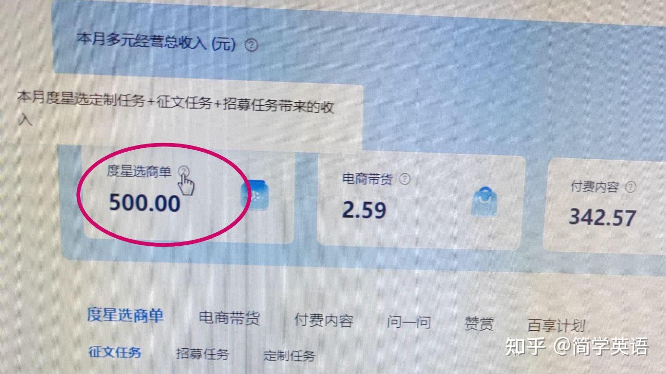
Task: Click the 2.59 电商带货 income value
Action: point(364,210)
